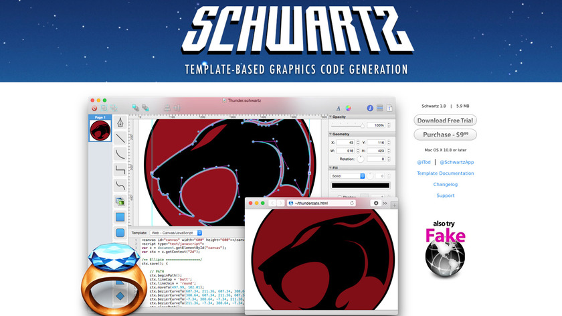Select the Rounded Rectangle tool
The width and height of the screenshot is (562, 316).
tap(120, 233)
